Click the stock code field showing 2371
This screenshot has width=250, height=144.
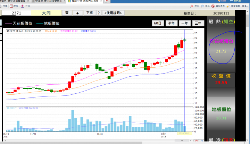[16, 13]
